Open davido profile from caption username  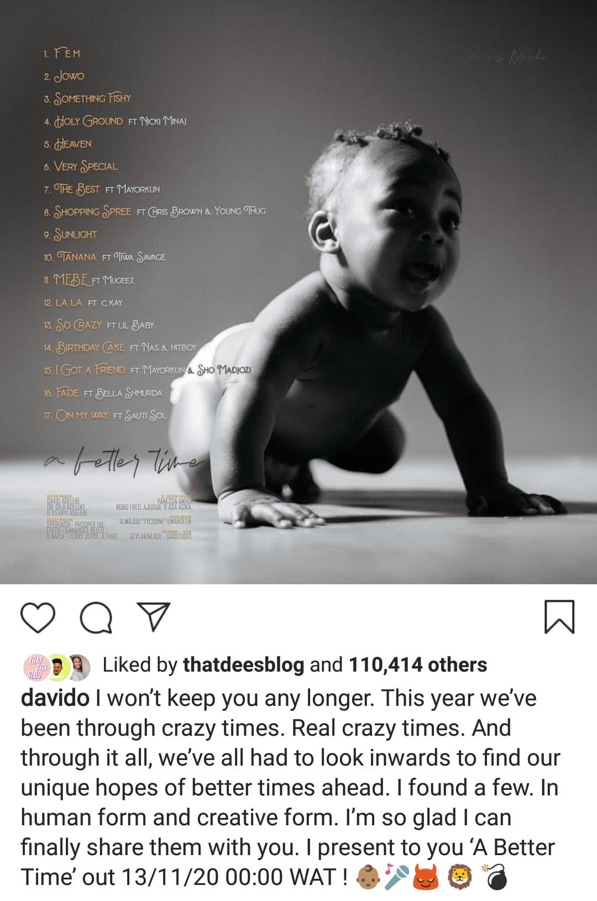55,698
